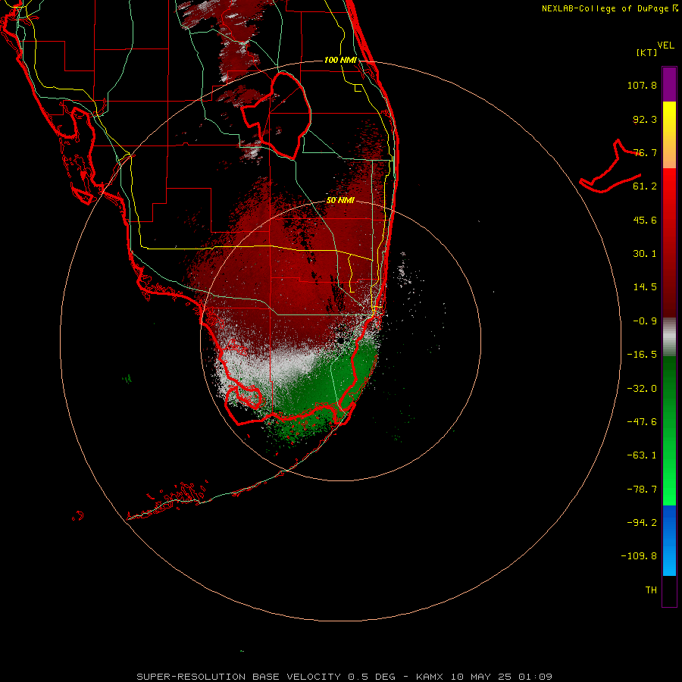Image resolution: width=682 pixels, height=682 pixels.
Task: Click the Super-Resolution Base Velocity caption
Action: click(345, 677)
